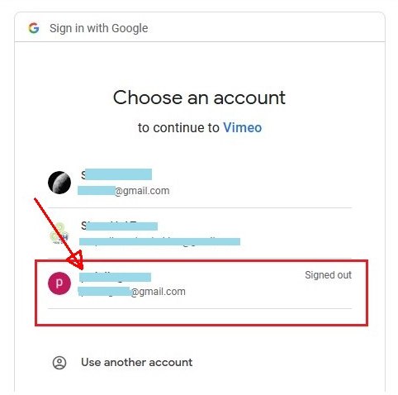Click the second account's redacted email line

tap(159, 241)
